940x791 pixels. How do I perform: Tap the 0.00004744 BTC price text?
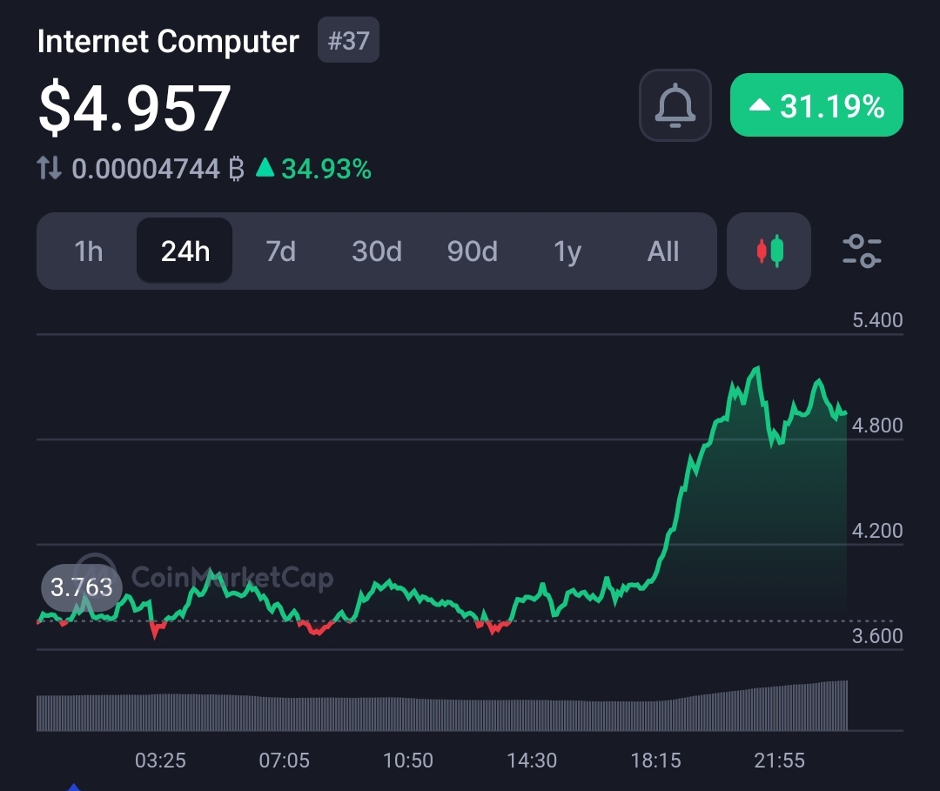tap(158, 169)
